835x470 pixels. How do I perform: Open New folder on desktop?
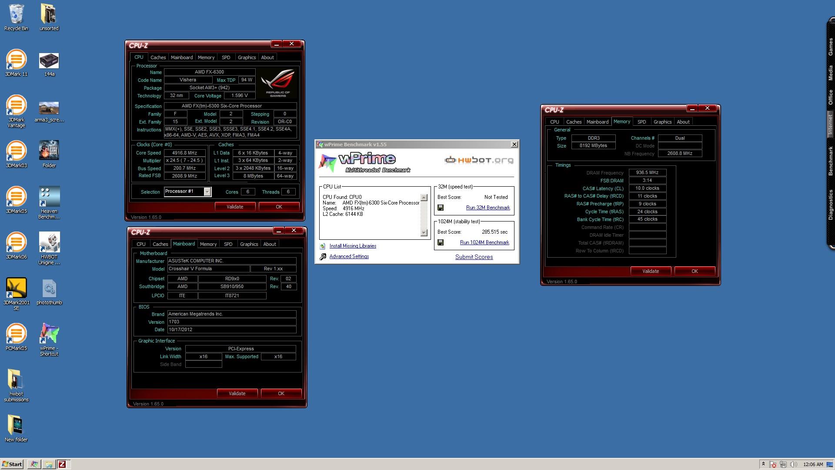pos(16,429)
